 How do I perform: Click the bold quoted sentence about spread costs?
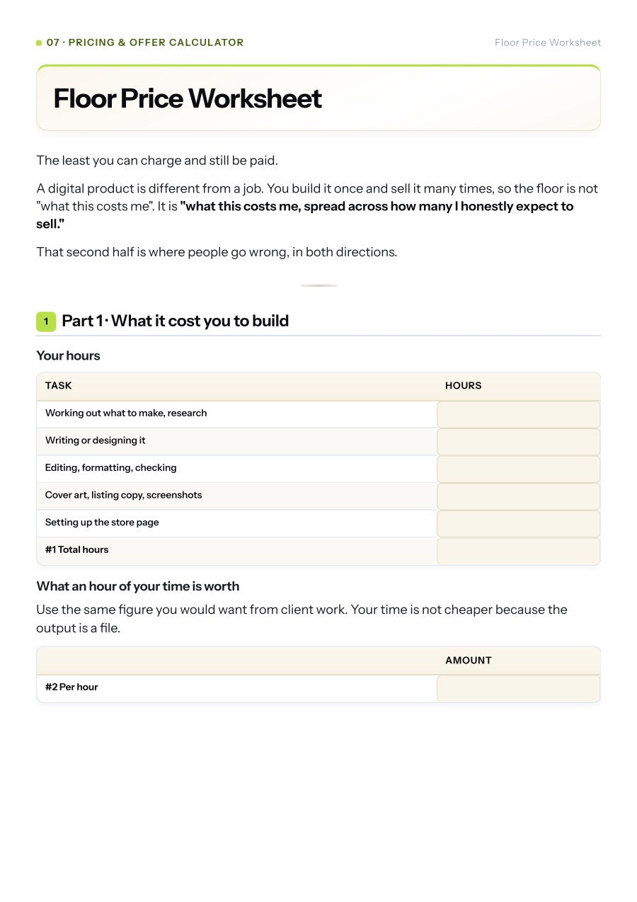click(x=305, y=215)
